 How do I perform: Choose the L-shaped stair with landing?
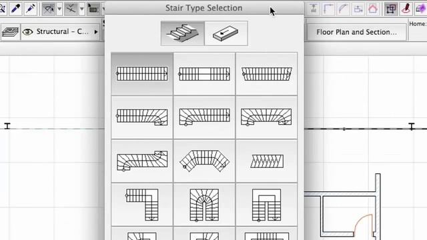(142, 205)
